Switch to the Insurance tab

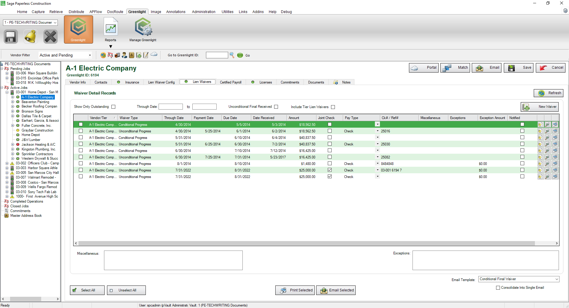click(x=128, y=82)
